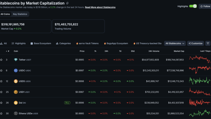Click the Tether coin logo
This screenshot has height=119, width=211.
pos(16,60)
